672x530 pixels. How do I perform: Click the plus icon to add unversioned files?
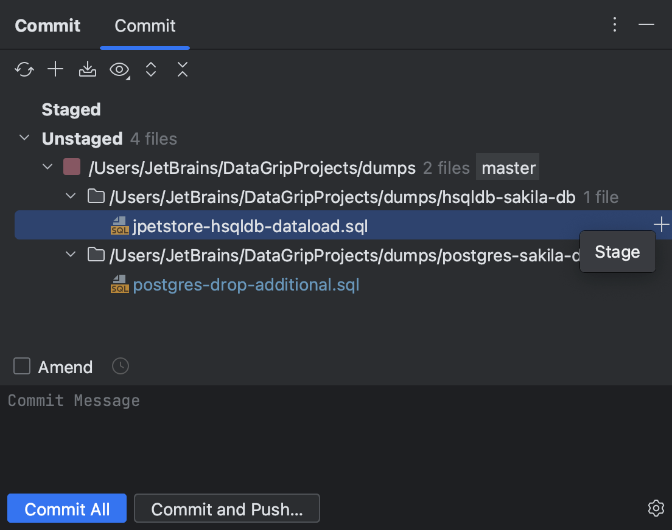(55, 69)
